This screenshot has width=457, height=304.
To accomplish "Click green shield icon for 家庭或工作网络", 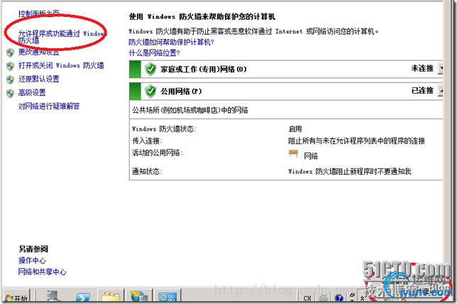I will coord(150,69).
